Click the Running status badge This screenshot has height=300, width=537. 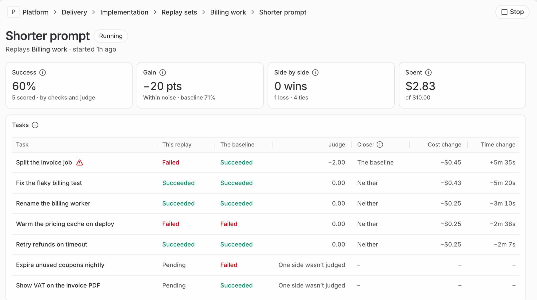[111, 36]
